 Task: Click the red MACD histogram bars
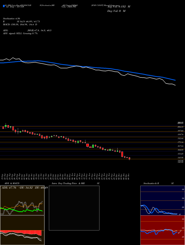21,232
